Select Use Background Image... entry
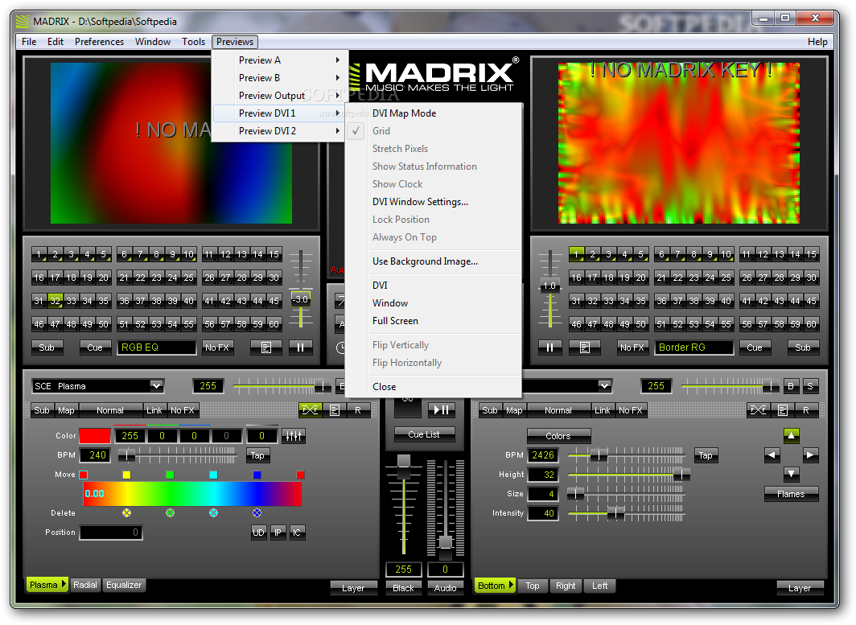Viewport: 856px width, 625px height. 434,261
